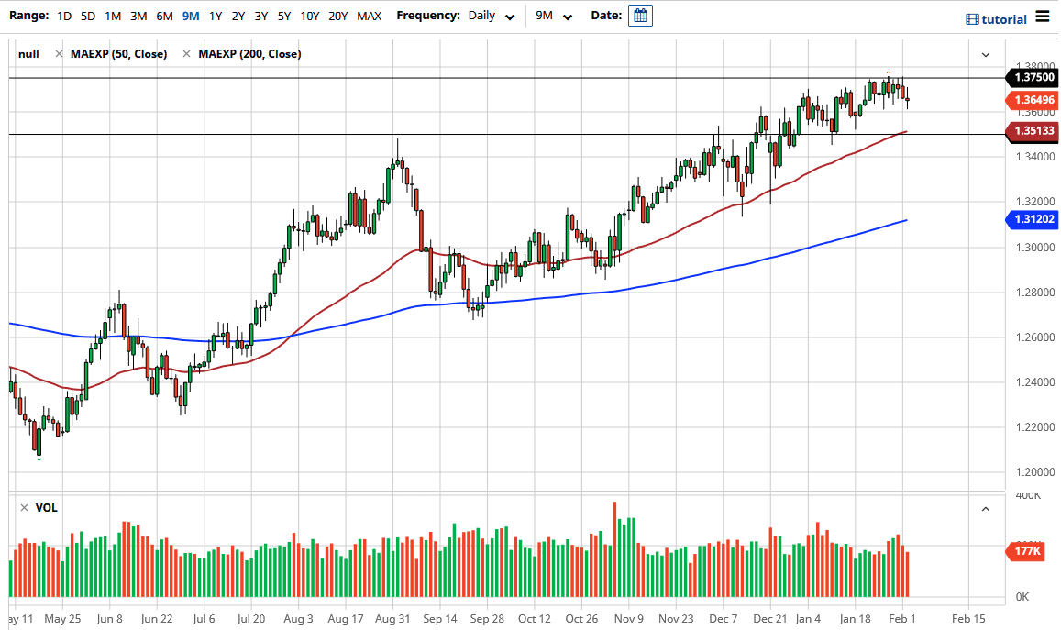This screenshot has height=630, width=1061.
Task: Select the 1Y range
Action: [216, 16]
